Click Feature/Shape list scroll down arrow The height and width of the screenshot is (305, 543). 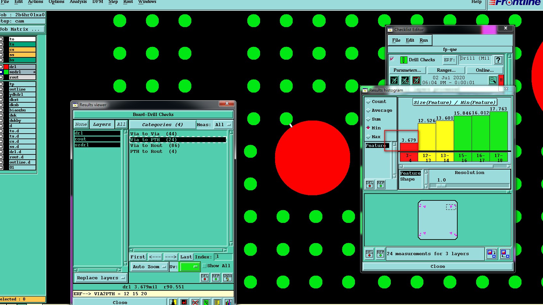[x=426, y=187]
